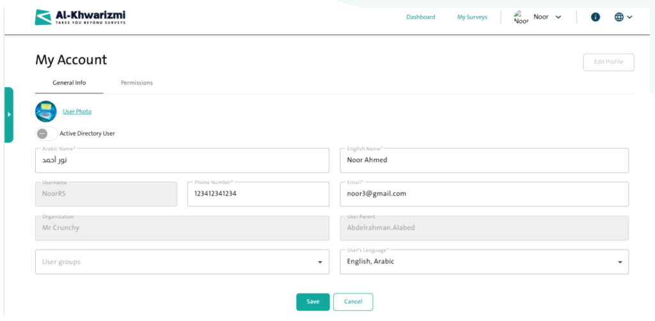Click the Noor avatar in header
This screenshot has width=655, height=321.
[x=521, y=17]
